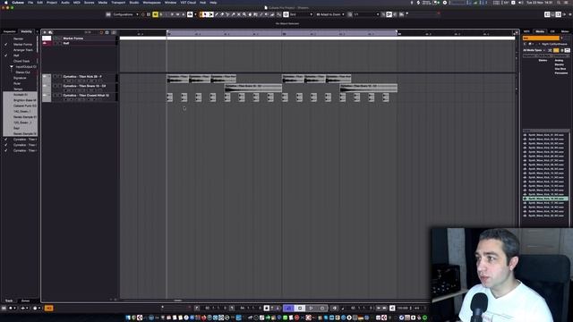The image size is (573, 322).
Task: Click the right zone layout icon
Action: (x=559, y=14)
